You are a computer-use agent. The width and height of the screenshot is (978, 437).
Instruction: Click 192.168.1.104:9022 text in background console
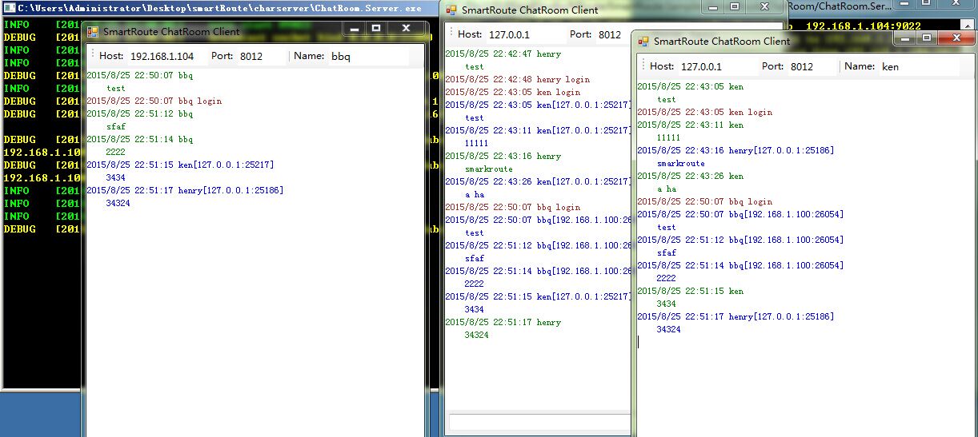point(863,26)
